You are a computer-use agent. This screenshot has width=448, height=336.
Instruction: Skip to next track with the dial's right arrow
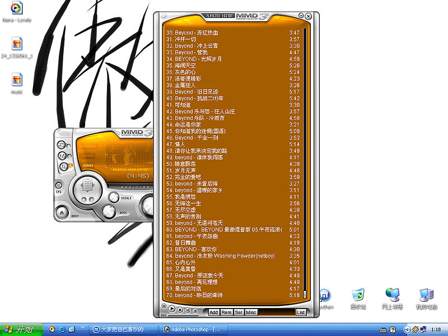[x=91, y=199]
